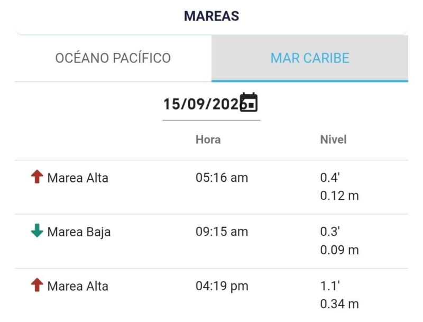This screenshot has height=322, width=423.
Task: Click the 04:19 pm time entry
Action: click(222, 287)
